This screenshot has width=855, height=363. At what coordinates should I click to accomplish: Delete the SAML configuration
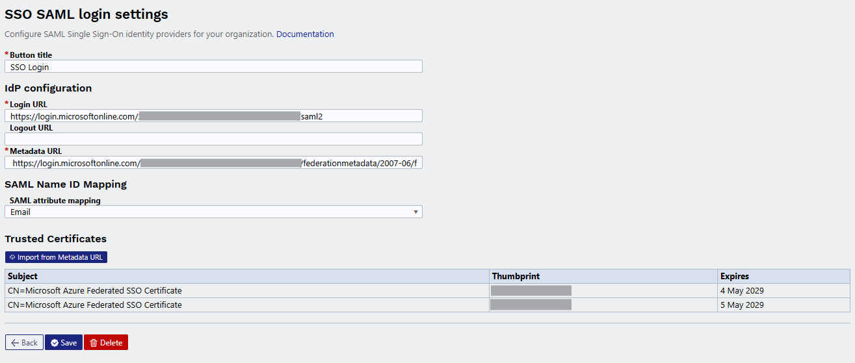[106, 342]
